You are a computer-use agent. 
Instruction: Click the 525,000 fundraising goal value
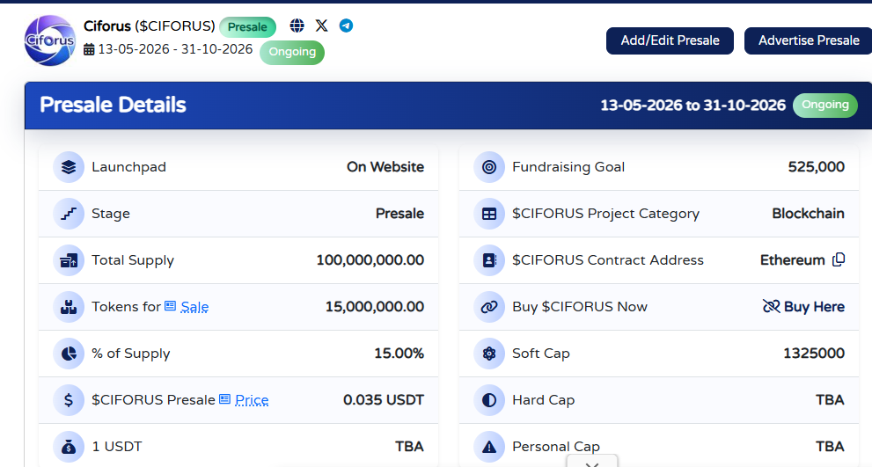tap(817, 167)
